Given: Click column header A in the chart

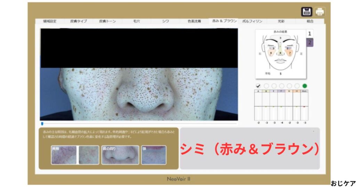Looking at the screenshot, I should coord(258,91).
